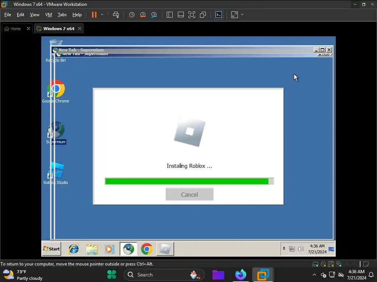Switch to Unity mode
377x282 pixels.
(203, 15)
